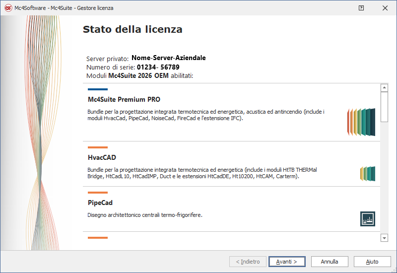This screenshot has width=397, height=273.
Task: Click the orange bar above HvacCAD
Action: pos(98,147)
